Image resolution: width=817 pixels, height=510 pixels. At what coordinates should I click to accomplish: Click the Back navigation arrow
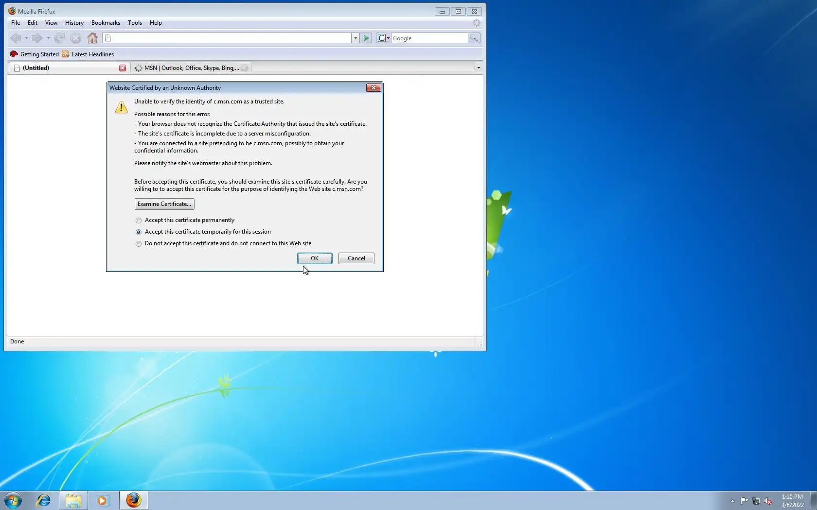click(16, 38)
